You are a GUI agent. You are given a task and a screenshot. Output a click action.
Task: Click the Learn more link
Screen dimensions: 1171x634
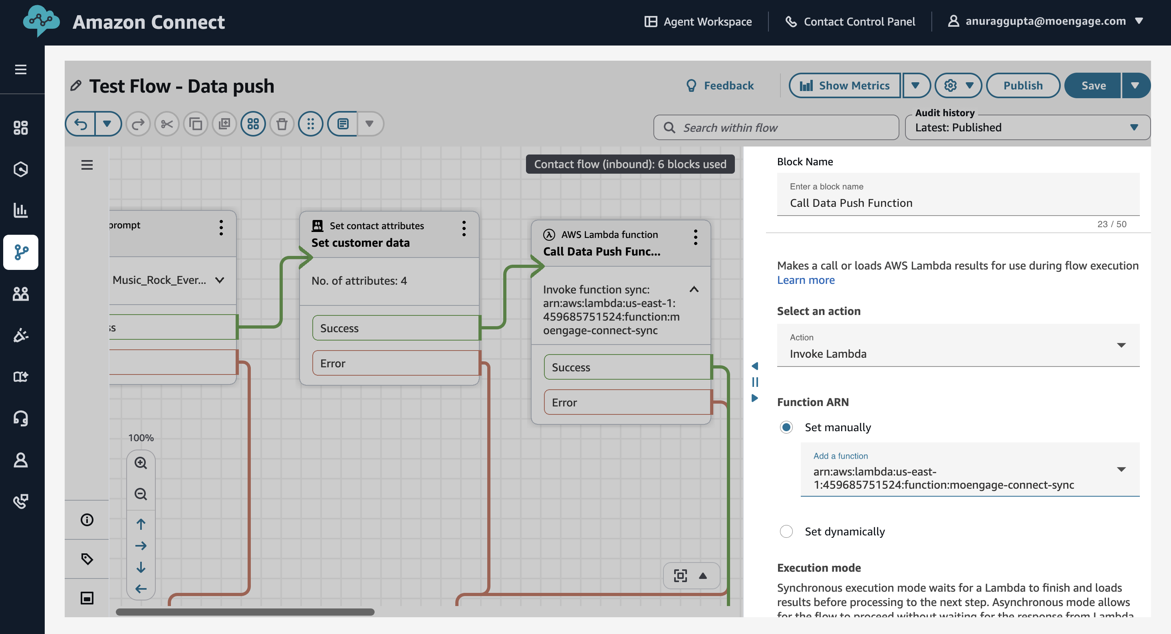click(x=806, y=280)
